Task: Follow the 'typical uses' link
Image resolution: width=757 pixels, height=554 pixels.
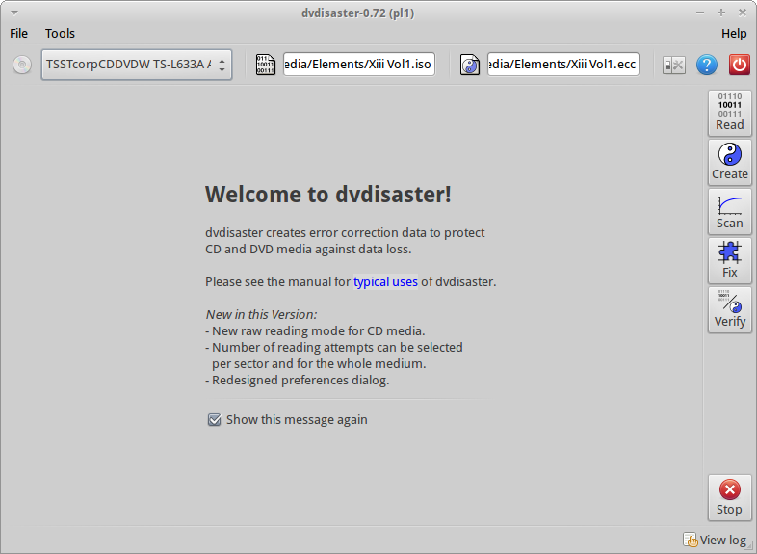Action: point(385,282)
